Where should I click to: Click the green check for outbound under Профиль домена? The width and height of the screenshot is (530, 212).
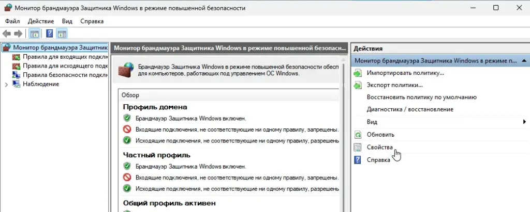pos(127,140)
